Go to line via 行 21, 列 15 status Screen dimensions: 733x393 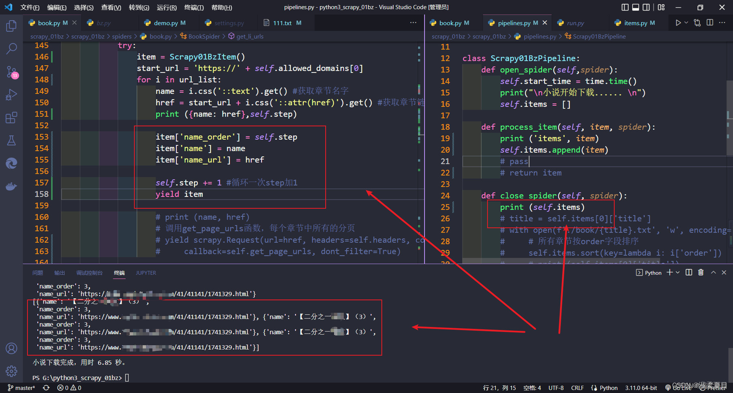click(499, 388)
